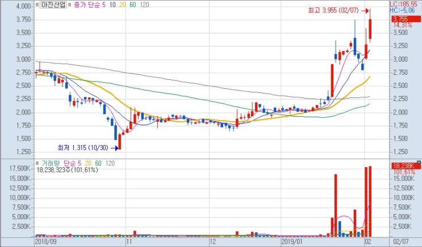
Task: Select the volume 5-day average legend
Action: (x=80, y=163)
